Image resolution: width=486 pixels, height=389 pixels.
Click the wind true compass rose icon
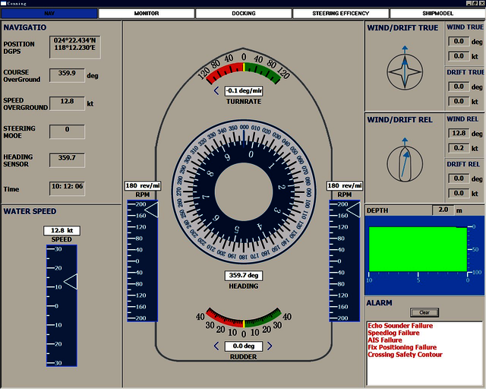405,71
